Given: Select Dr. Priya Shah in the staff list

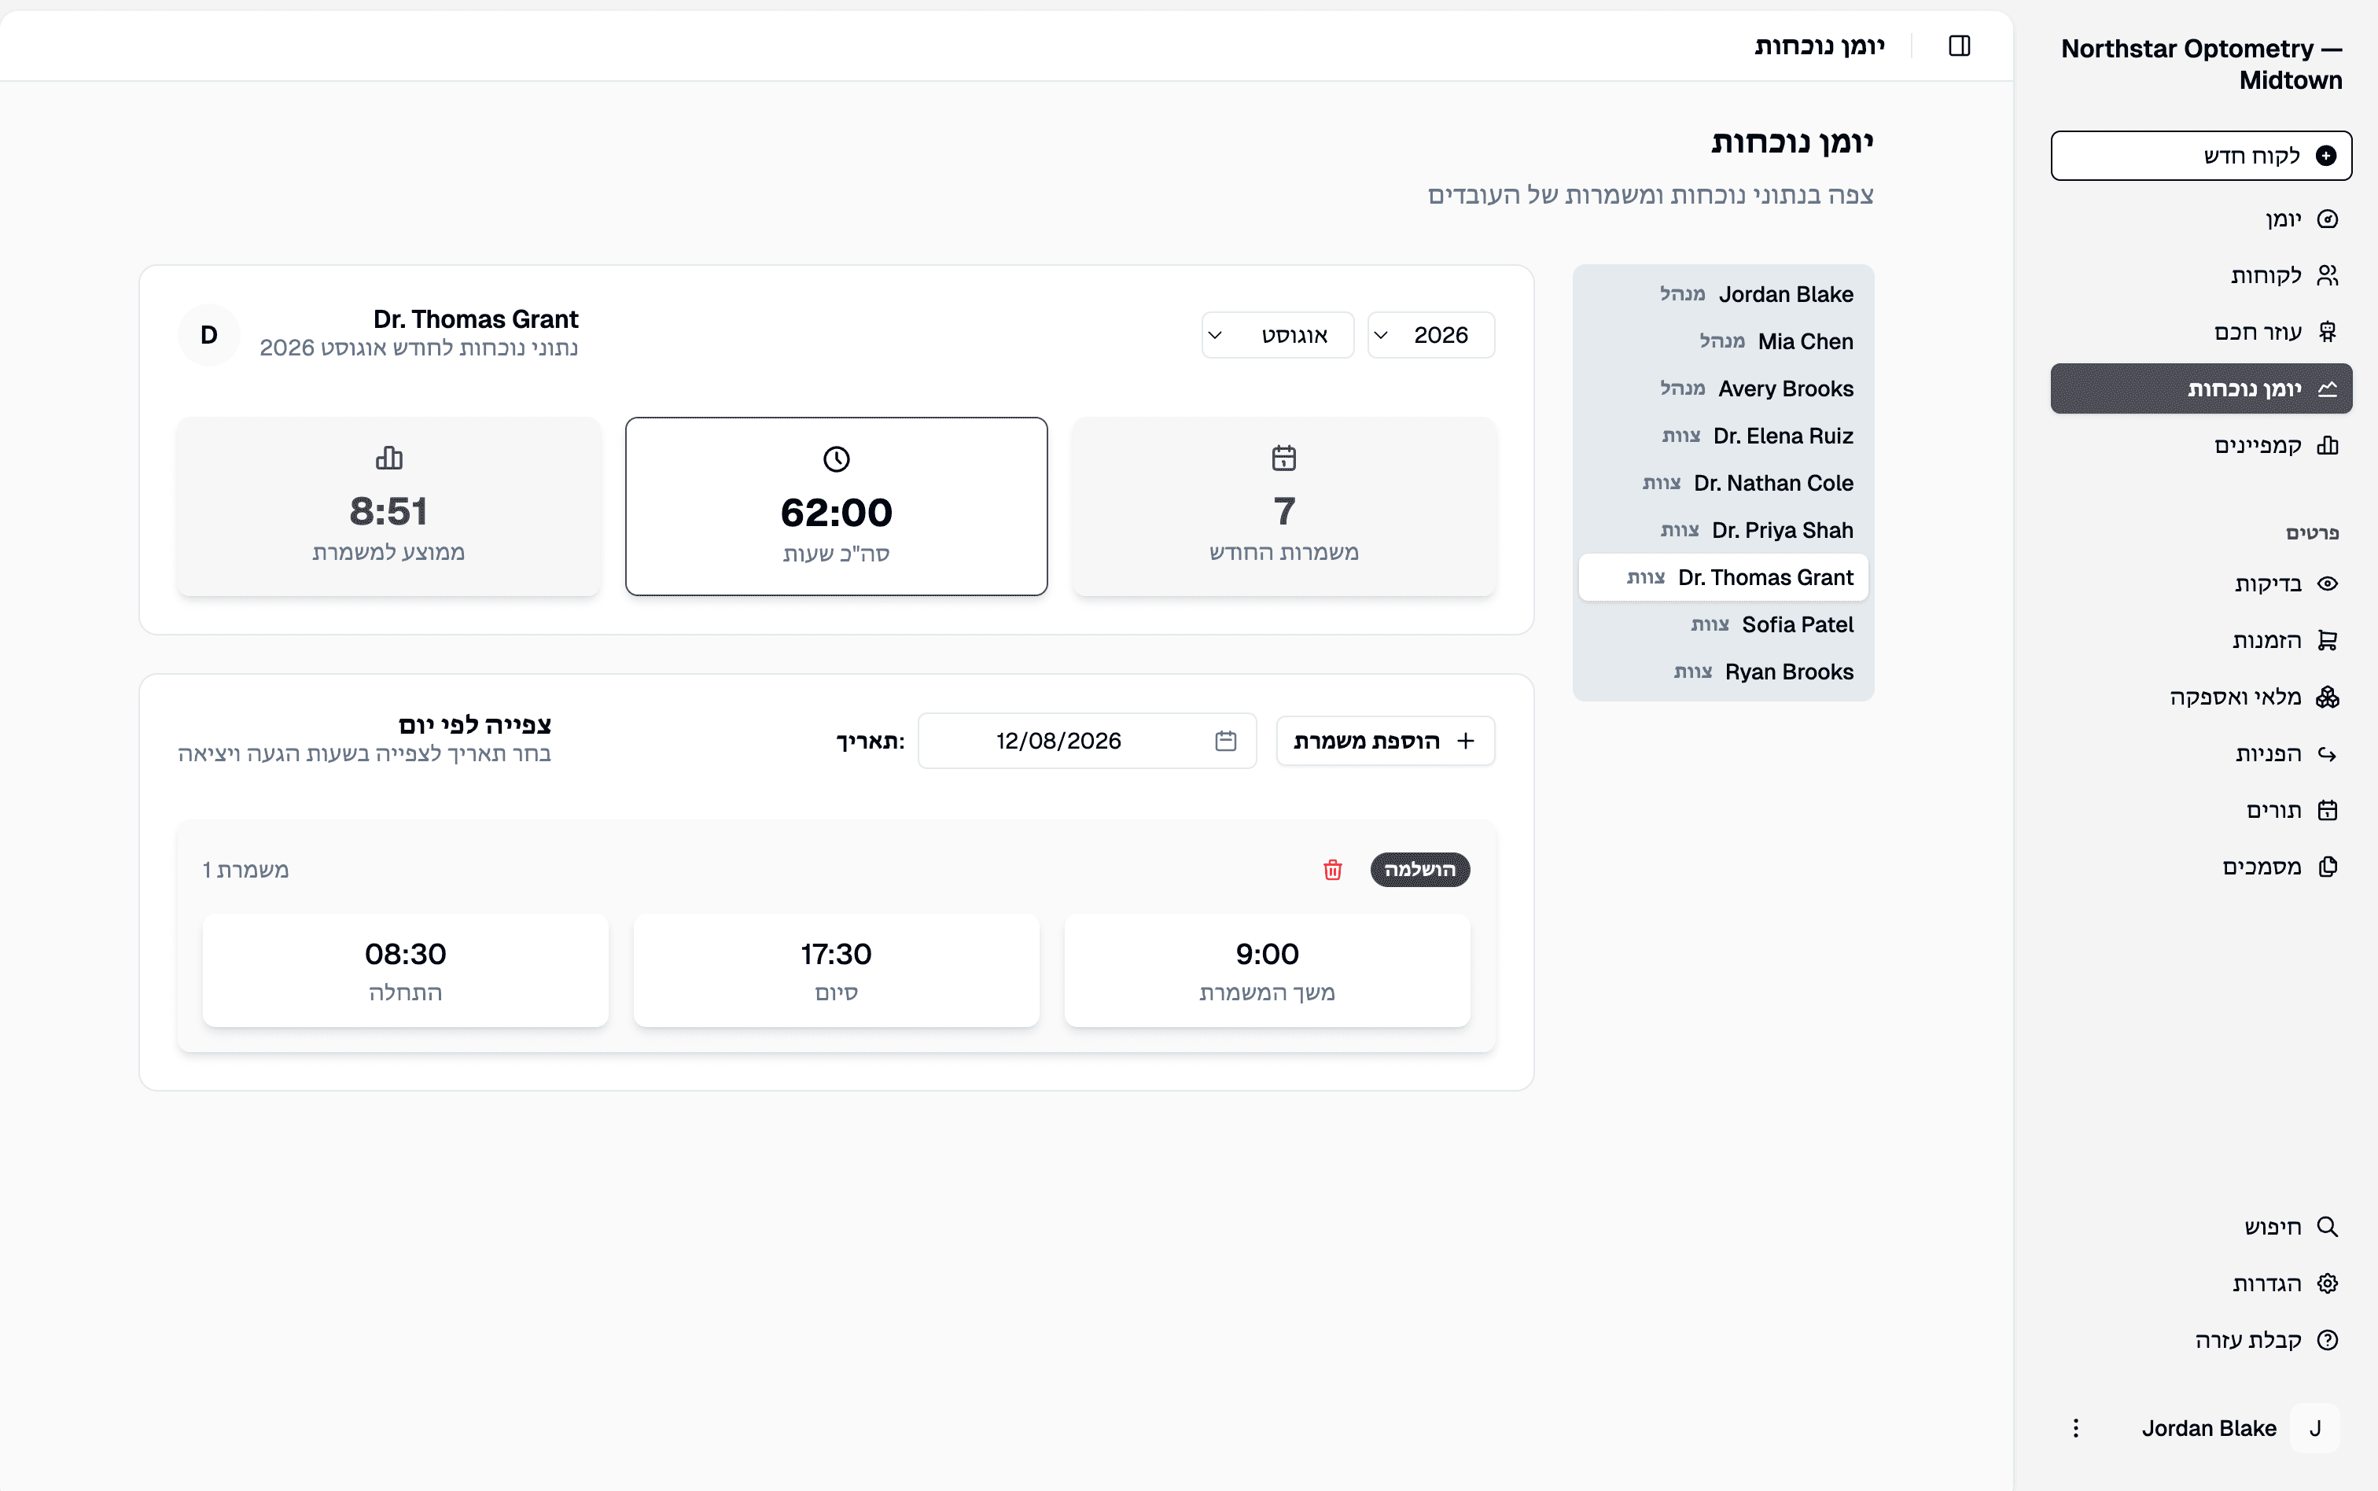Looking at the screenshot, I should pos(1724,531).
